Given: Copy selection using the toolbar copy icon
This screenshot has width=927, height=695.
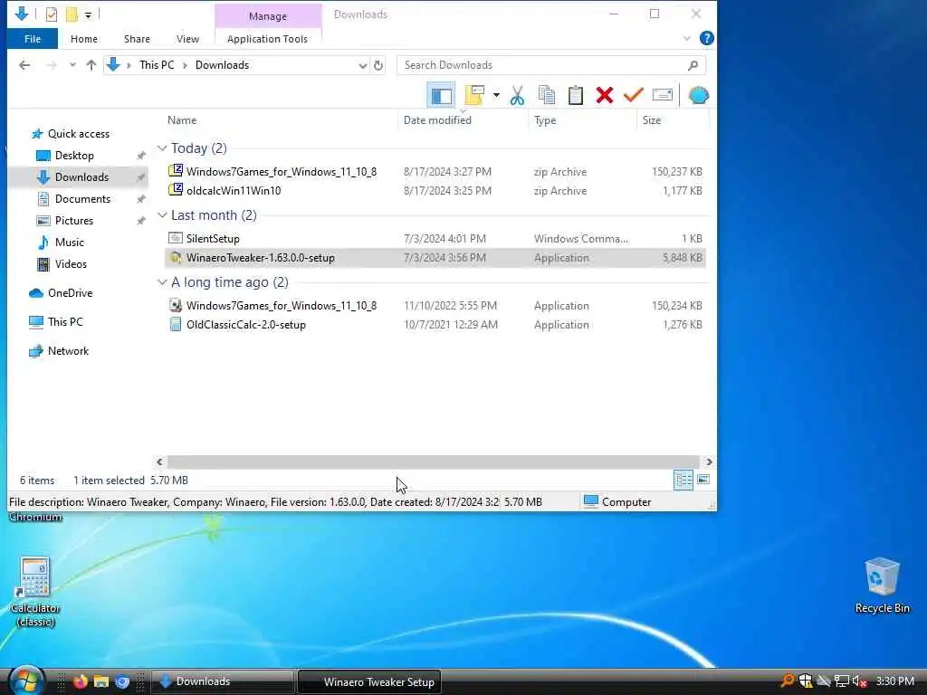Looking at the screenshot, I should click(546, 95).
